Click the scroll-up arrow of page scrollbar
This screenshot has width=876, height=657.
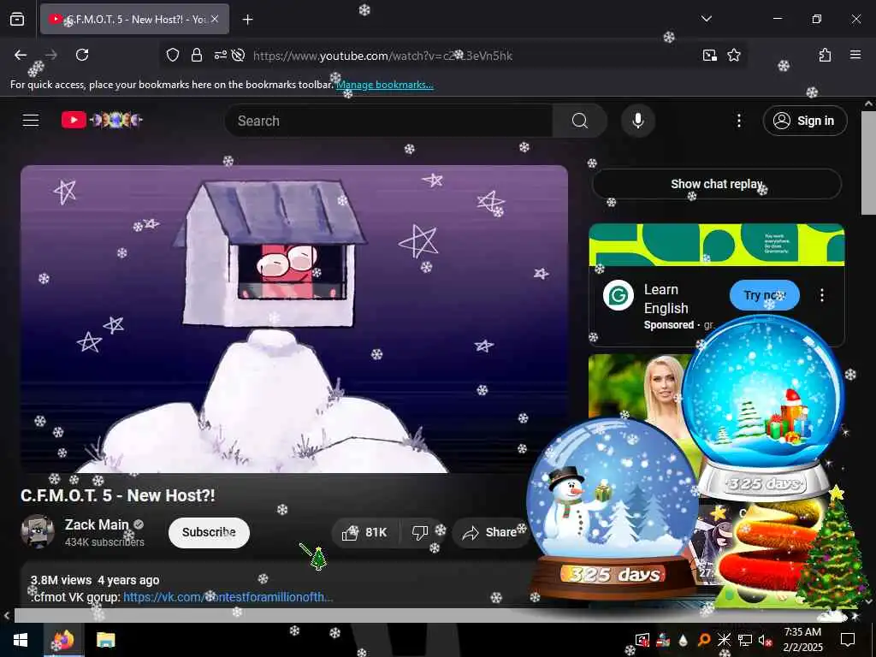(x=869, y=104)
